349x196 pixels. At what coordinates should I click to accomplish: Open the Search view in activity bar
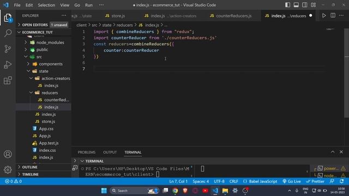(8, 33)
